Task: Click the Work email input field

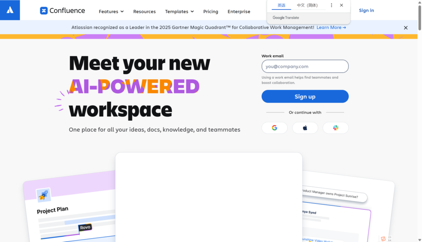Action: click(305, 66)
